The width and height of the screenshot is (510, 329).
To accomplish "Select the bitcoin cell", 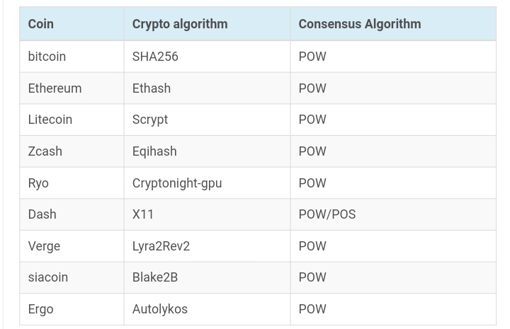I will click(x=47, y=57).
